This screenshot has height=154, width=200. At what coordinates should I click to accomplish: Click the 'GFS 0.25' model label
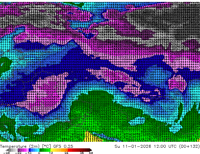click(x=63, y=146)
